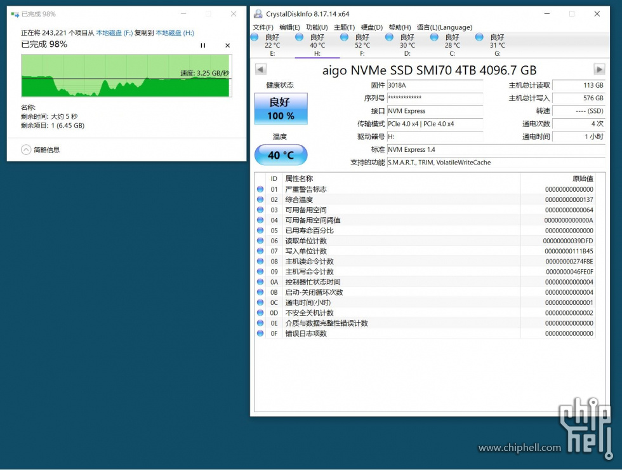Click the status dot for 已用寿命百分比
Image resolution: width=622 pixels, height=470 pixels.
pos(260,231)
